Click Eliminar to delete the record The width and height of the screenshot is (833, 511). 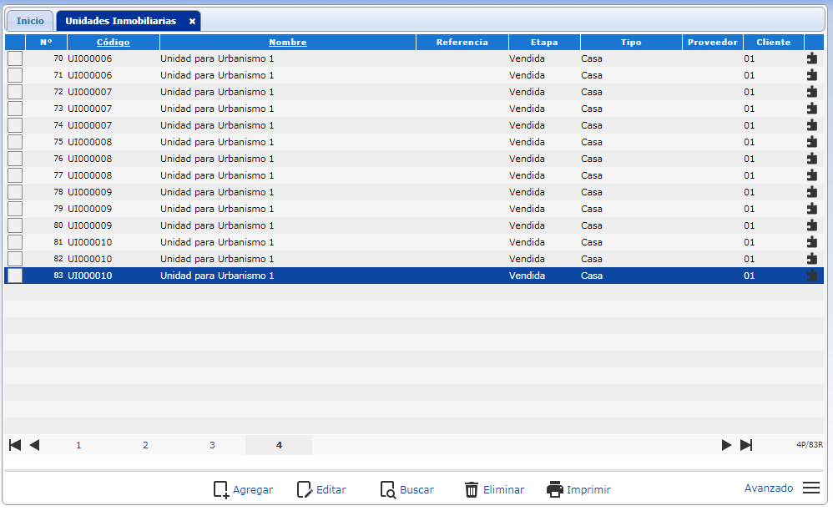pos(494,489)
